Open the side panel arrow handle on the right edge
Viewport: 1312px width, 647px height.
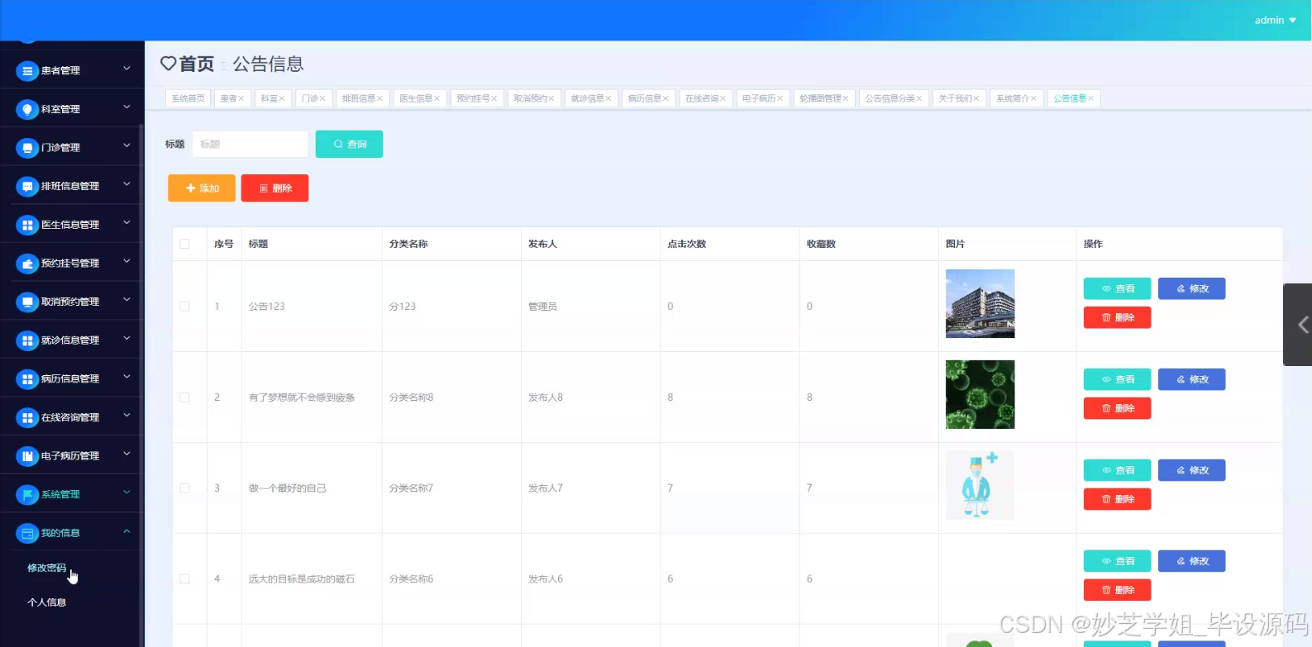1298,325
